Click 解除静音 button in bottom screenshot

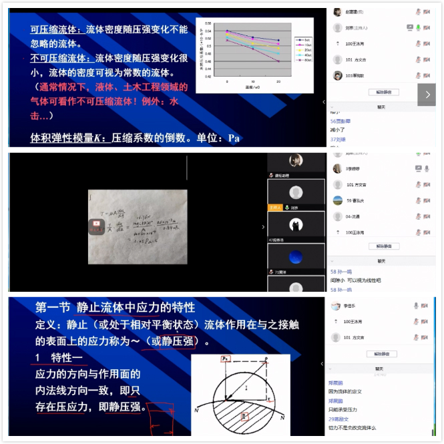point(382,354)
